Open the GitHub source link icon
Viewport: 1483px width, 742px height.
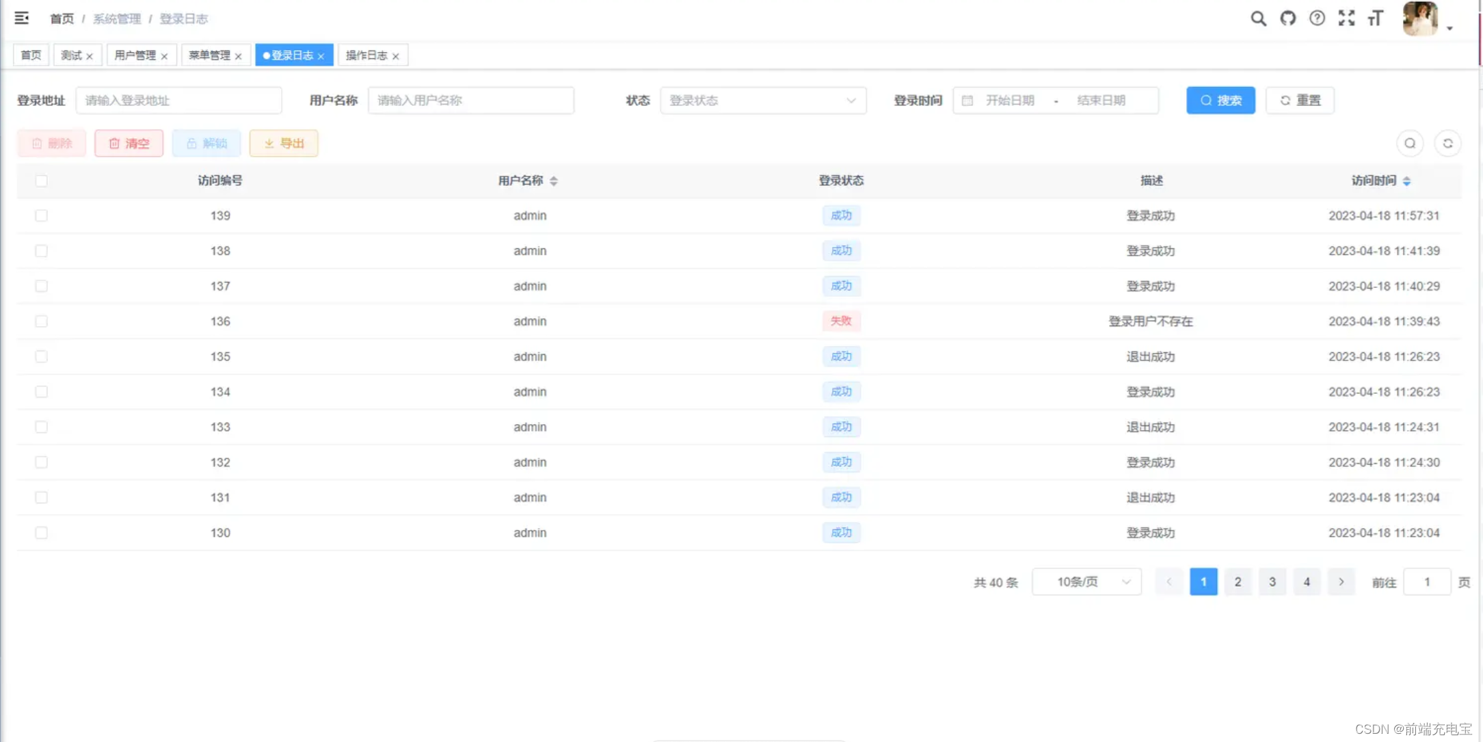tap(1287, 18)
